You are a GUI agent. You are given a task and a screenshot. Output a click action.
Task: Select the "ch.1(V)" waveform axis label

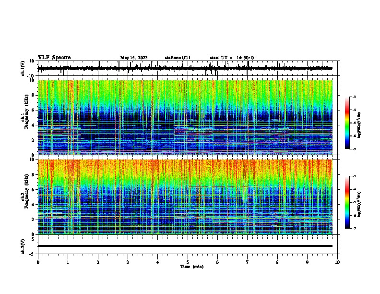(23, 68)
